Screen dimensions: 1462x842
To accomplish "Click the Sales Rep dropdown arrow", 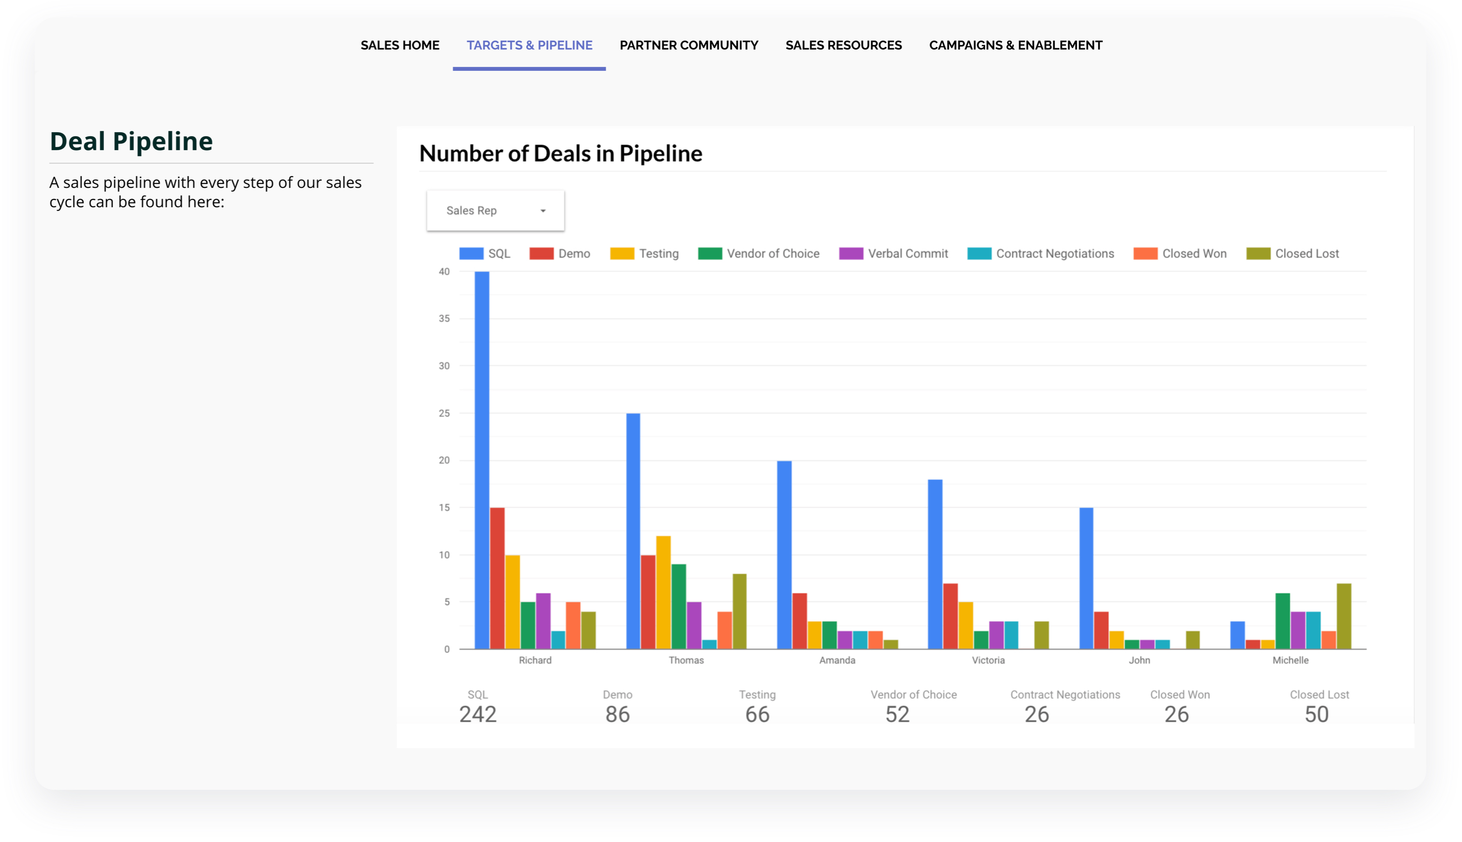I will 543,211.
